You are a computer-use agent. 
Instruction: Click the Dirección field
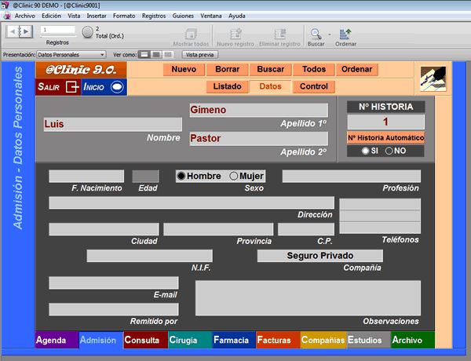(192, 202)
